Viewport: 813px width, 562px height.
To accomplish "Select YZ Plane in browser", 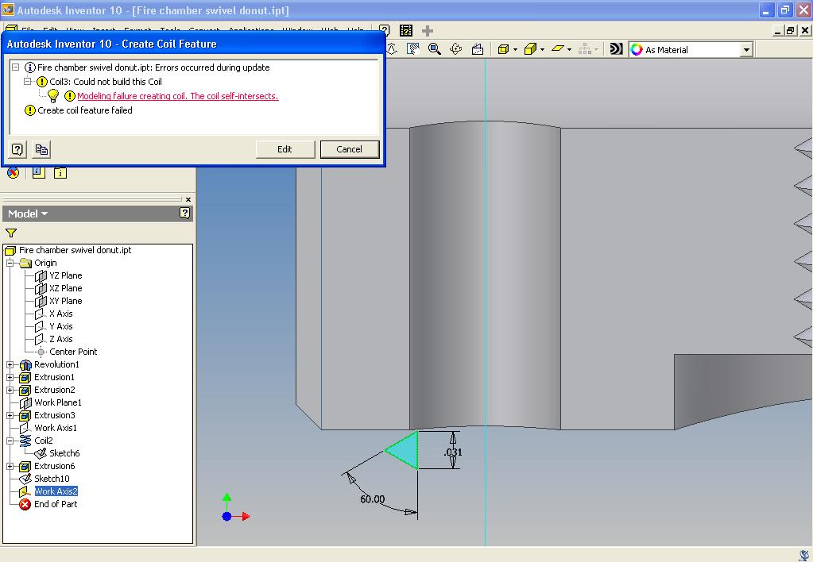I will 65,275.
